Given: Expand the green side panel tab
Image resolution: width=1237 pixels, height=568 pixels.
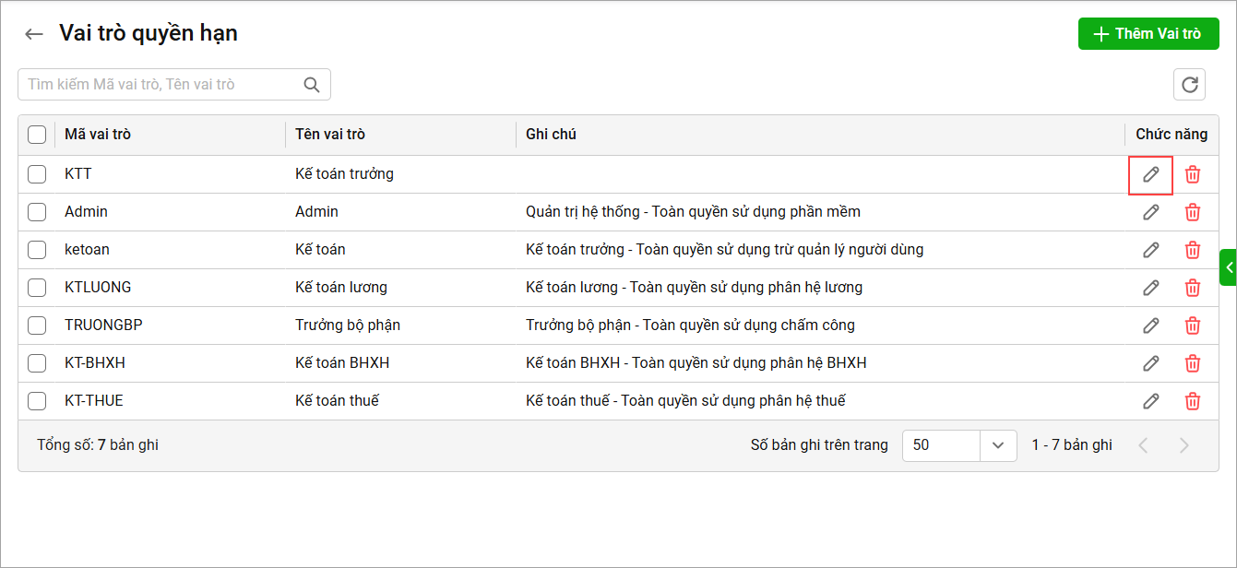Looking at the screenshot, I should tap(1228, 267).
